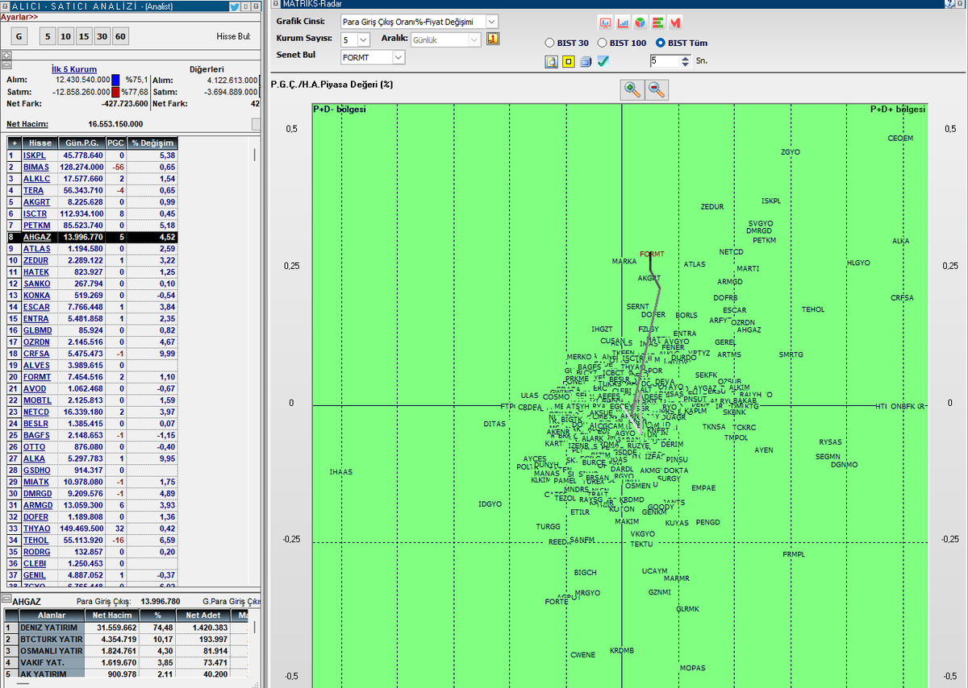The image size is (968, 688).
Task: Select the 10 minute period button
Action: tap(65, 36)
